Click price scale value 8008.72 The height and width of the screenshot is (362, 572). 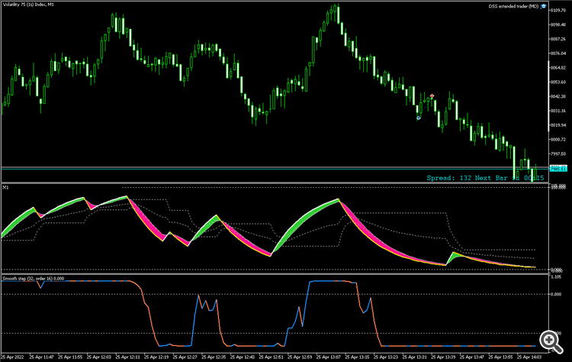click(558, 140)
